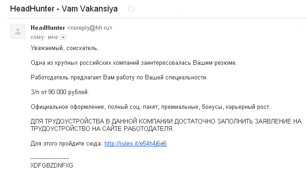Image resolution: width=307 pixels, height=174 pixels.
Task: Expand recipient details arrow next to 'мне'
Action: tap(63, 37)
